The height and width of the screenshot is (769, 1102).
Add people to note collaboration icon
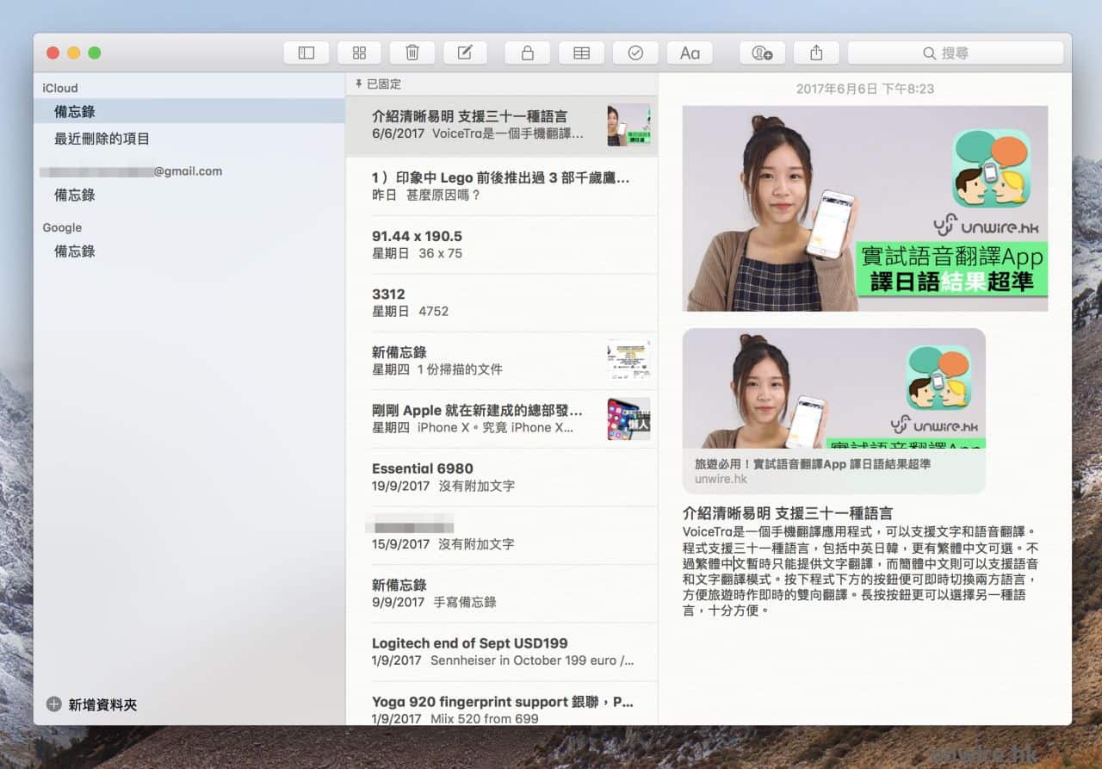pos(762,53)
